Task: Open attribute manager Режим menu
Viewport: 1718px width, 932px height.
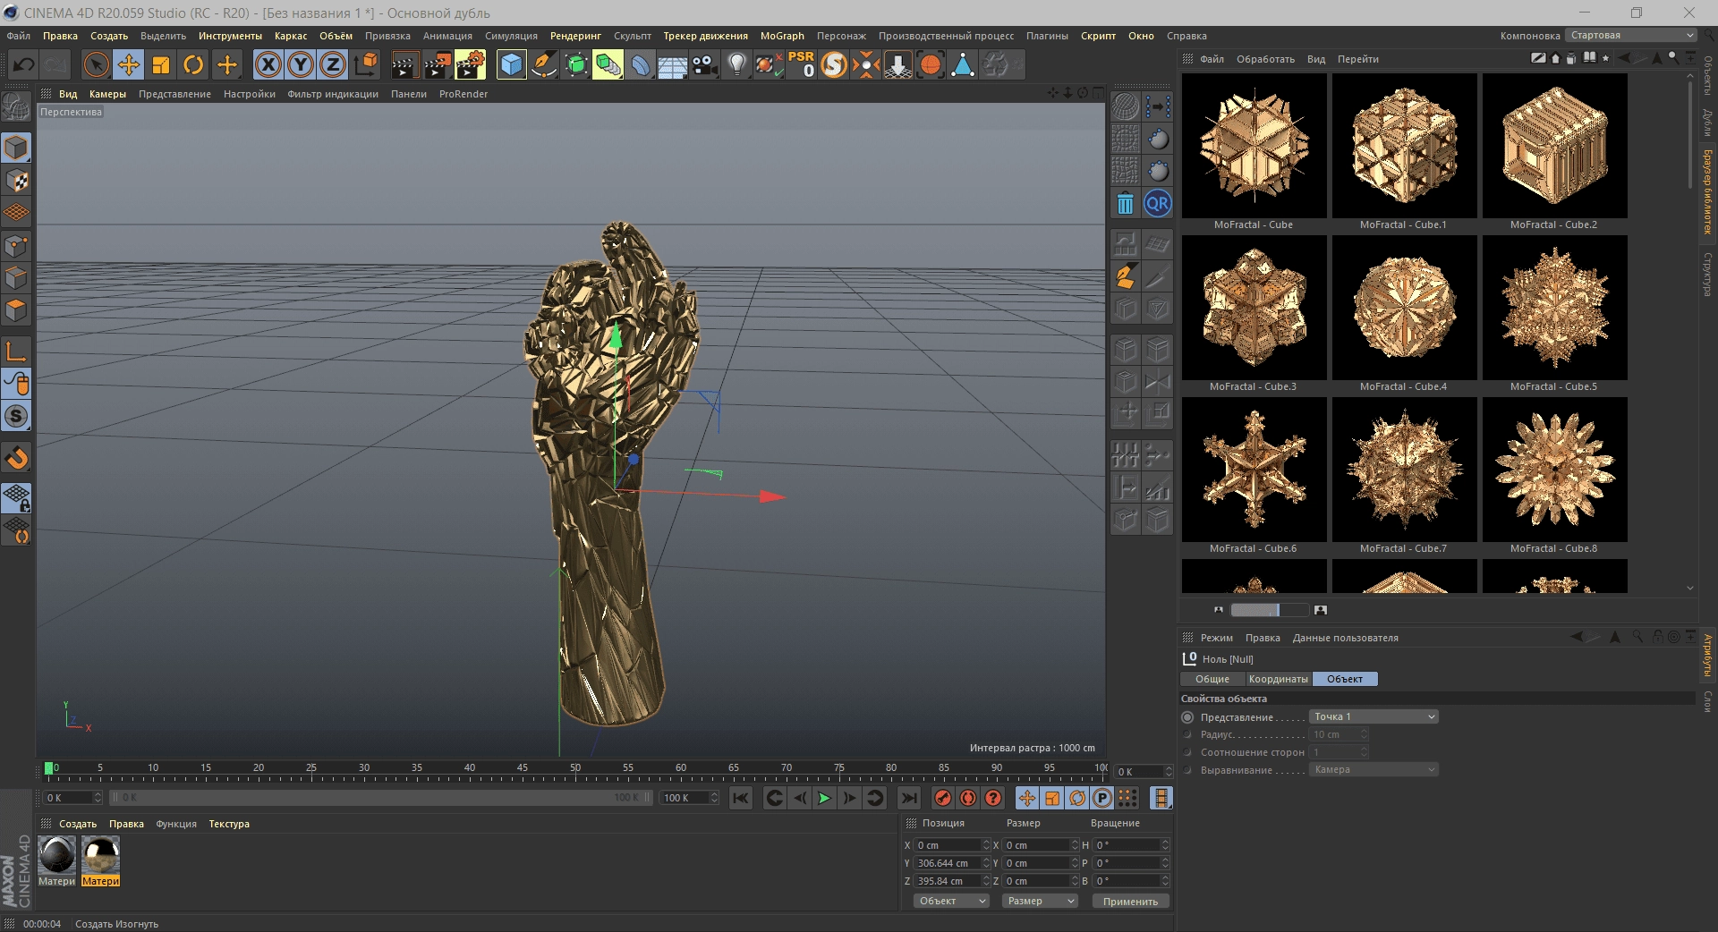Action: (1216, 638)
